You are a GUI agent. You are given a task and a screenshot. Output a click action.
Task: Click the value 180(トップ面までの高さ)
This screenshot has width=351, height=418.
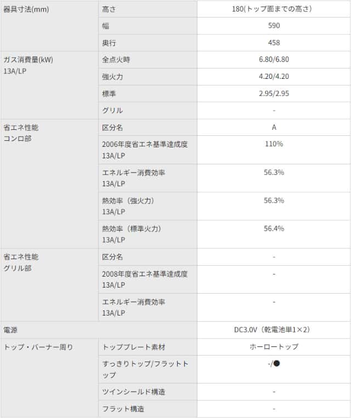tap(274, 9)
